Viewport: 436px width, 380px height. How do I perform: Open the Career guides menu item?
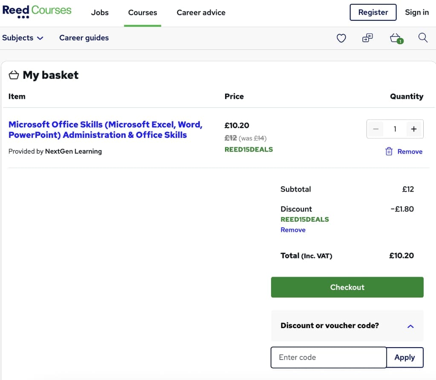coord(84,38)
